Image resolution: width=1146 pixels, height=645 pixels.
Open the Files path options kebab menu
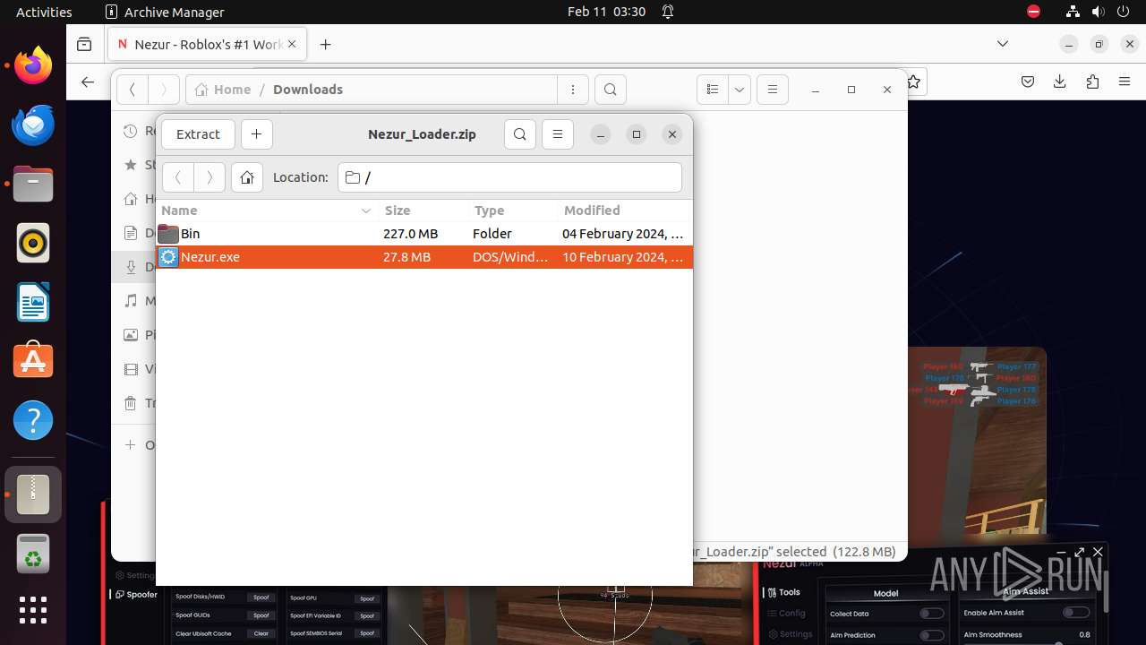click(572, 90)
